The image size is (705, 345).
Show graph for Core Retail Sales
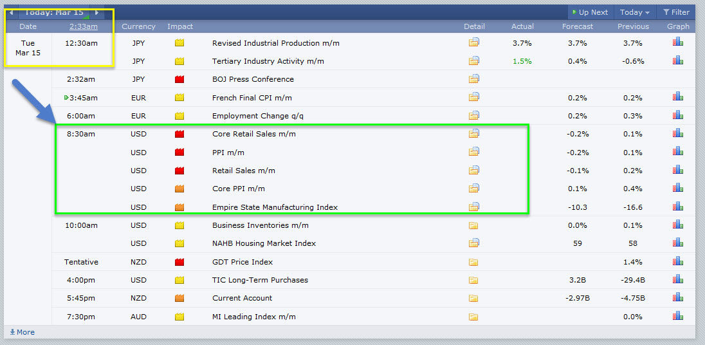678,133
